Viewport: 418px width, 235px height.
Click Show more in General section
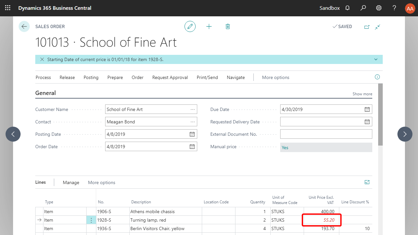point(362,94)
